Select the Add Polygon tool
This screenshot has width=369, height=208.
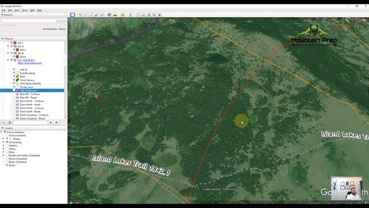click(86, 15)
